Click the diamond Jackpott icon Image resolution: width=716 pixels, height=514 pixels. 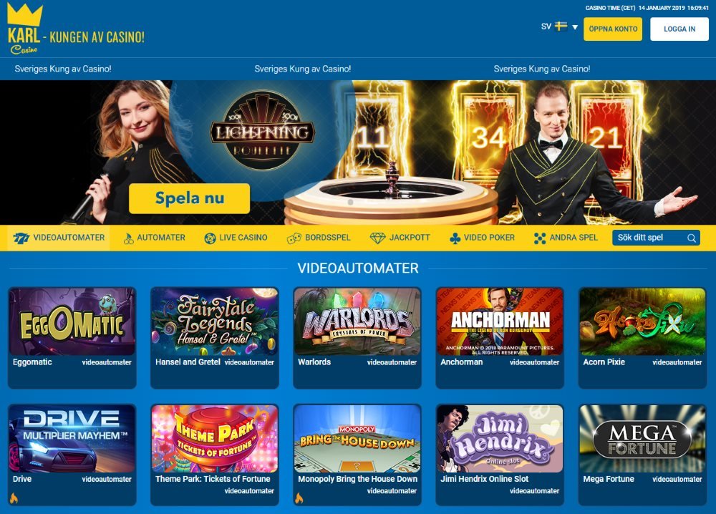pos(377,238)
